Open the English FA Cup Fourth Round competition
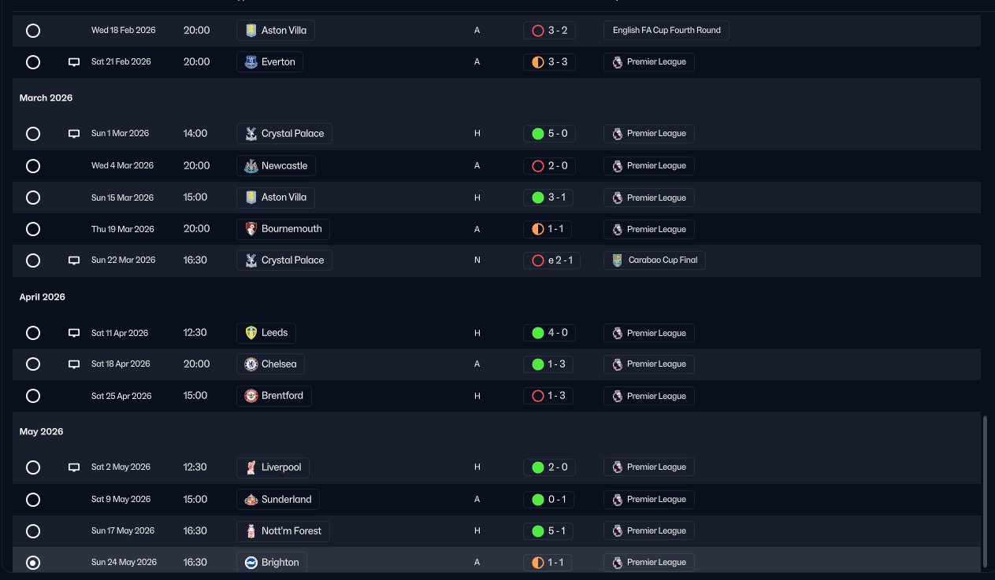Viewport: 995px width, 580px height. [x=666, y=31]
